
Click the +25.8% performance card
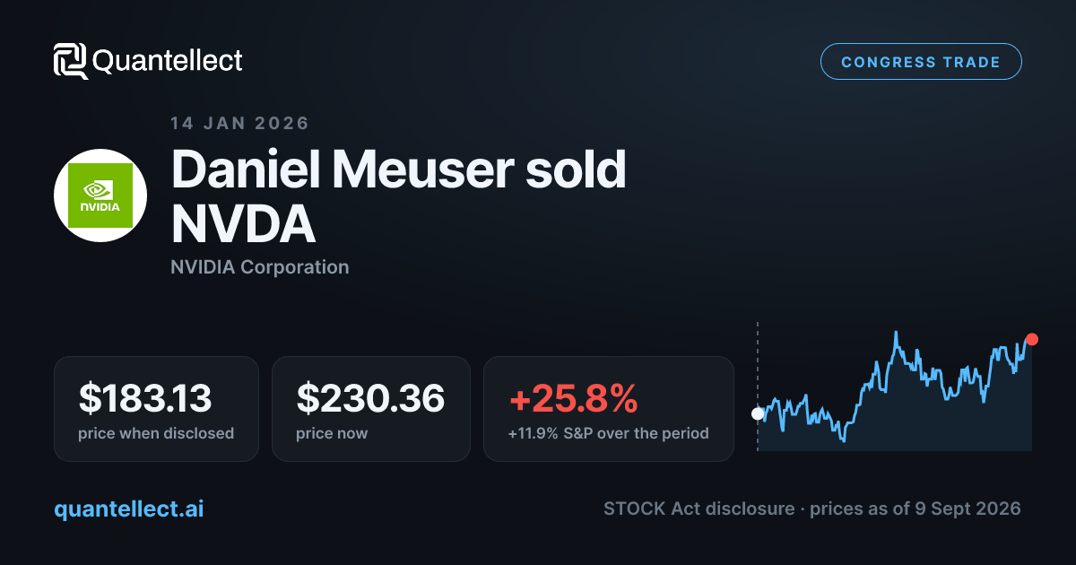point(609,409)
